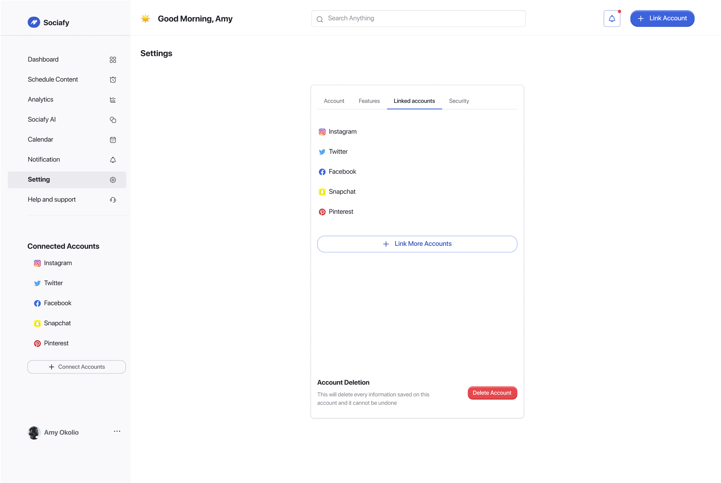Click the Calendar icon in sidebar

click(x=113, y=140)
